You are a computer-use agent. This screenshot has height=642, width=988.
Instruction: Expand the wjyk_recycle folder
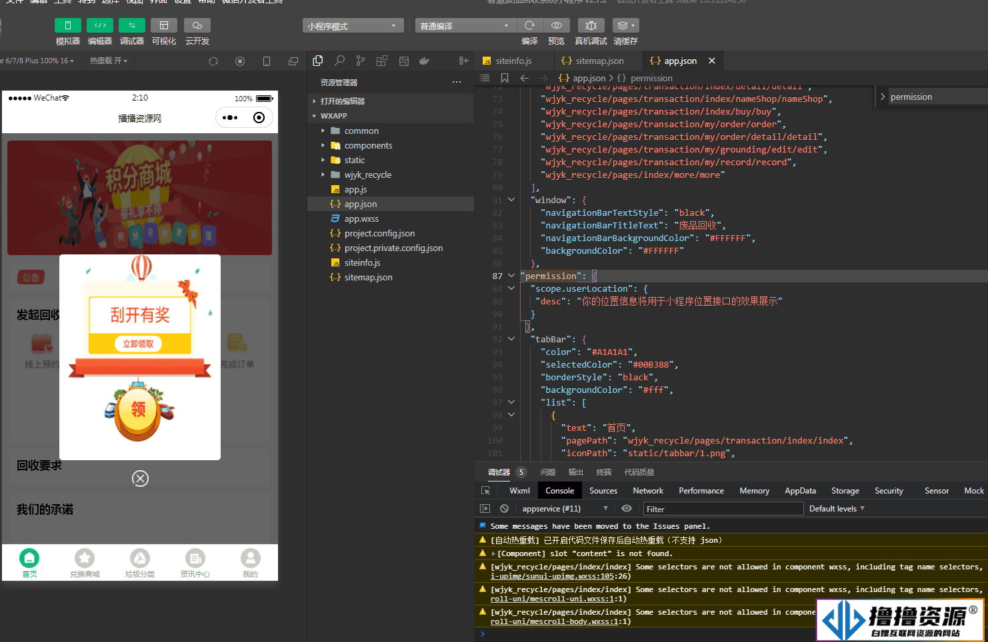coord(391,174)
